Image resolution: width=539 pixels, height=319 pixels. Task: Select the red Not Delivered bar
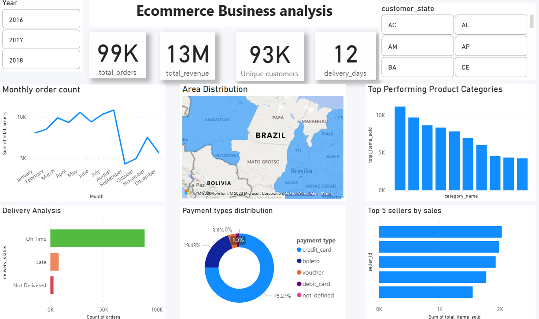pyautogui.click(x=52, y=285)
